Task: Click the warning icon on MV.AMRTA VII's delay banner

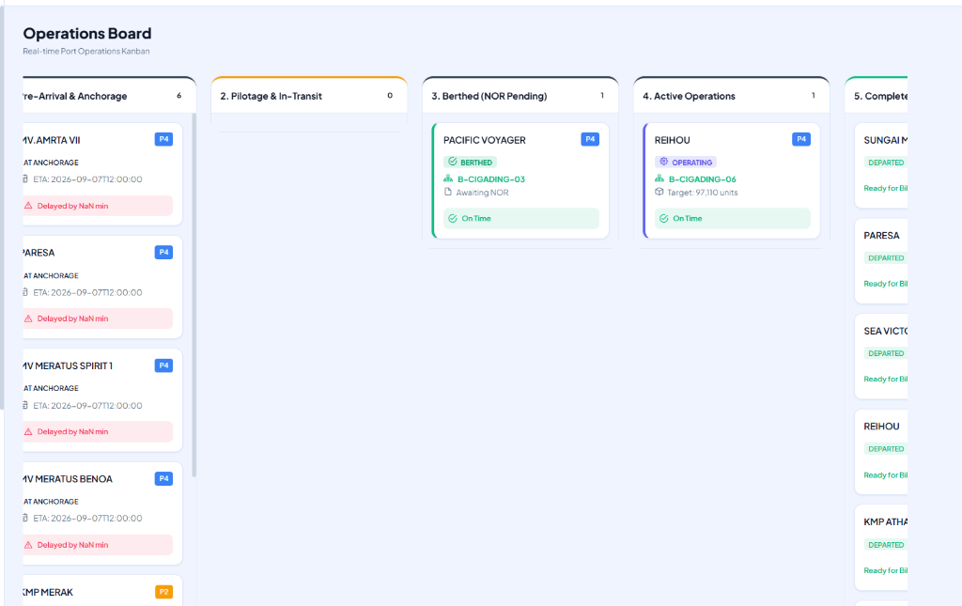Action: [x=28, y=206]
